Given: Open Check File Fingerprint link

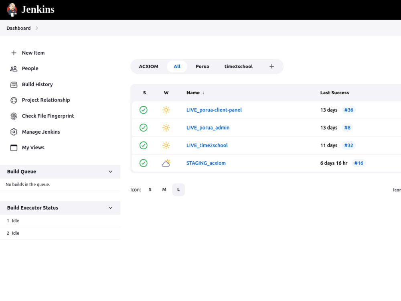Looking at the screenshot, I should pos(48,116).
